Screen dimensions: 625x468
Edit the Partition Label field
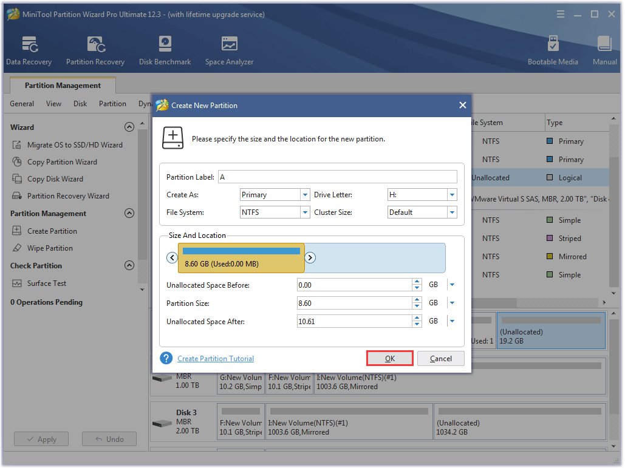338,177
